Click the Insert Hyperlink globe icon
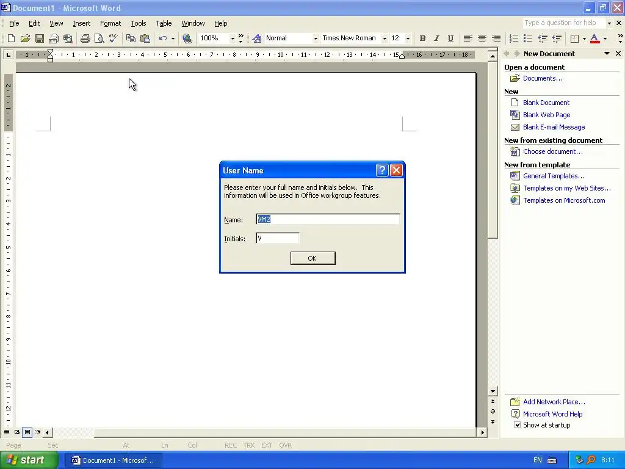This screenshot has height=469, width=625. point(187,38)
